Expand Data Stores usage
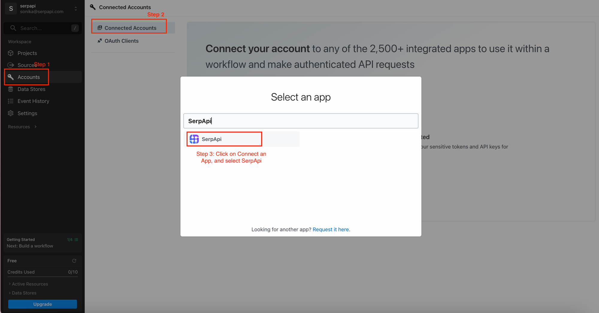Image resolution: width=599 pixels, height=313 pixels. [22, 293]
